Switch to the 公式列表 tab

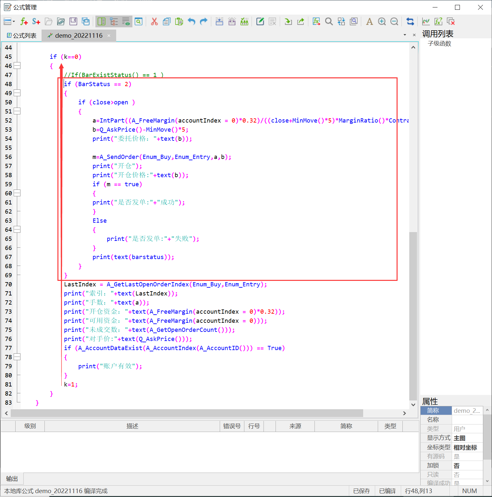[x=22, y=35]
